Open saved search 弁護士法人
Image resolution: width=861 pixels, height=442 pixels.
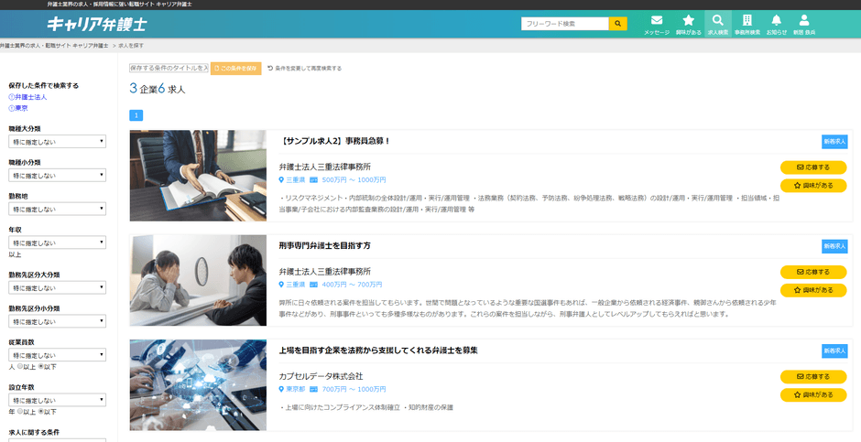pos(28,97)
